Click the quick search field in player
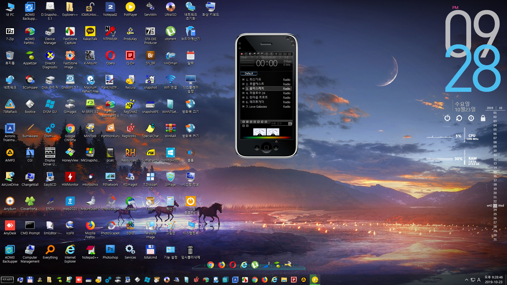Image resolution: width=507 pixels, height=285 pixels. click(x=279, y=123)
